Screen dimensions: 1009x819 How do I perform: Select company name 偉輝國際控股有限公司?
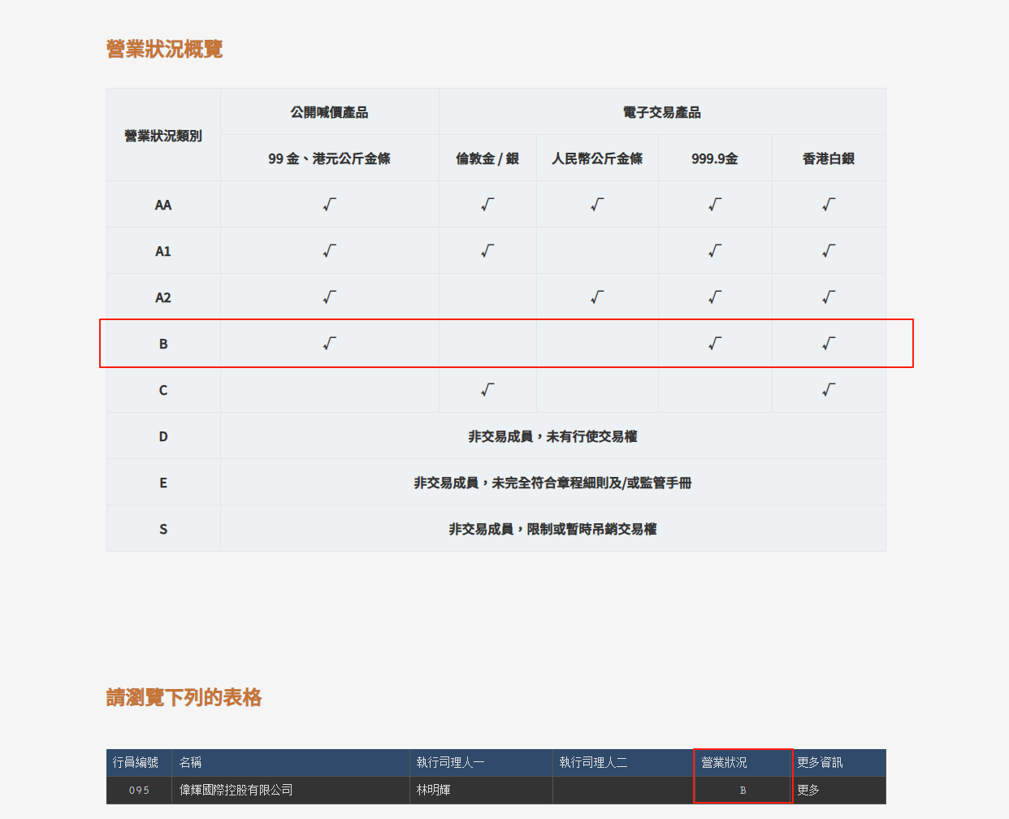point(236,790)
